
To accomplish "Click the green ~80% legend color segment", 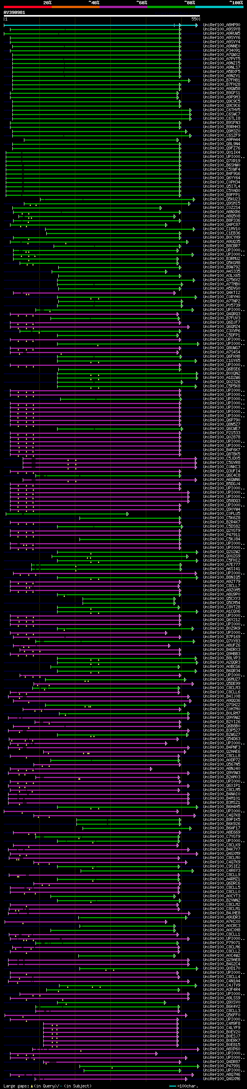I will click(171, 7).
